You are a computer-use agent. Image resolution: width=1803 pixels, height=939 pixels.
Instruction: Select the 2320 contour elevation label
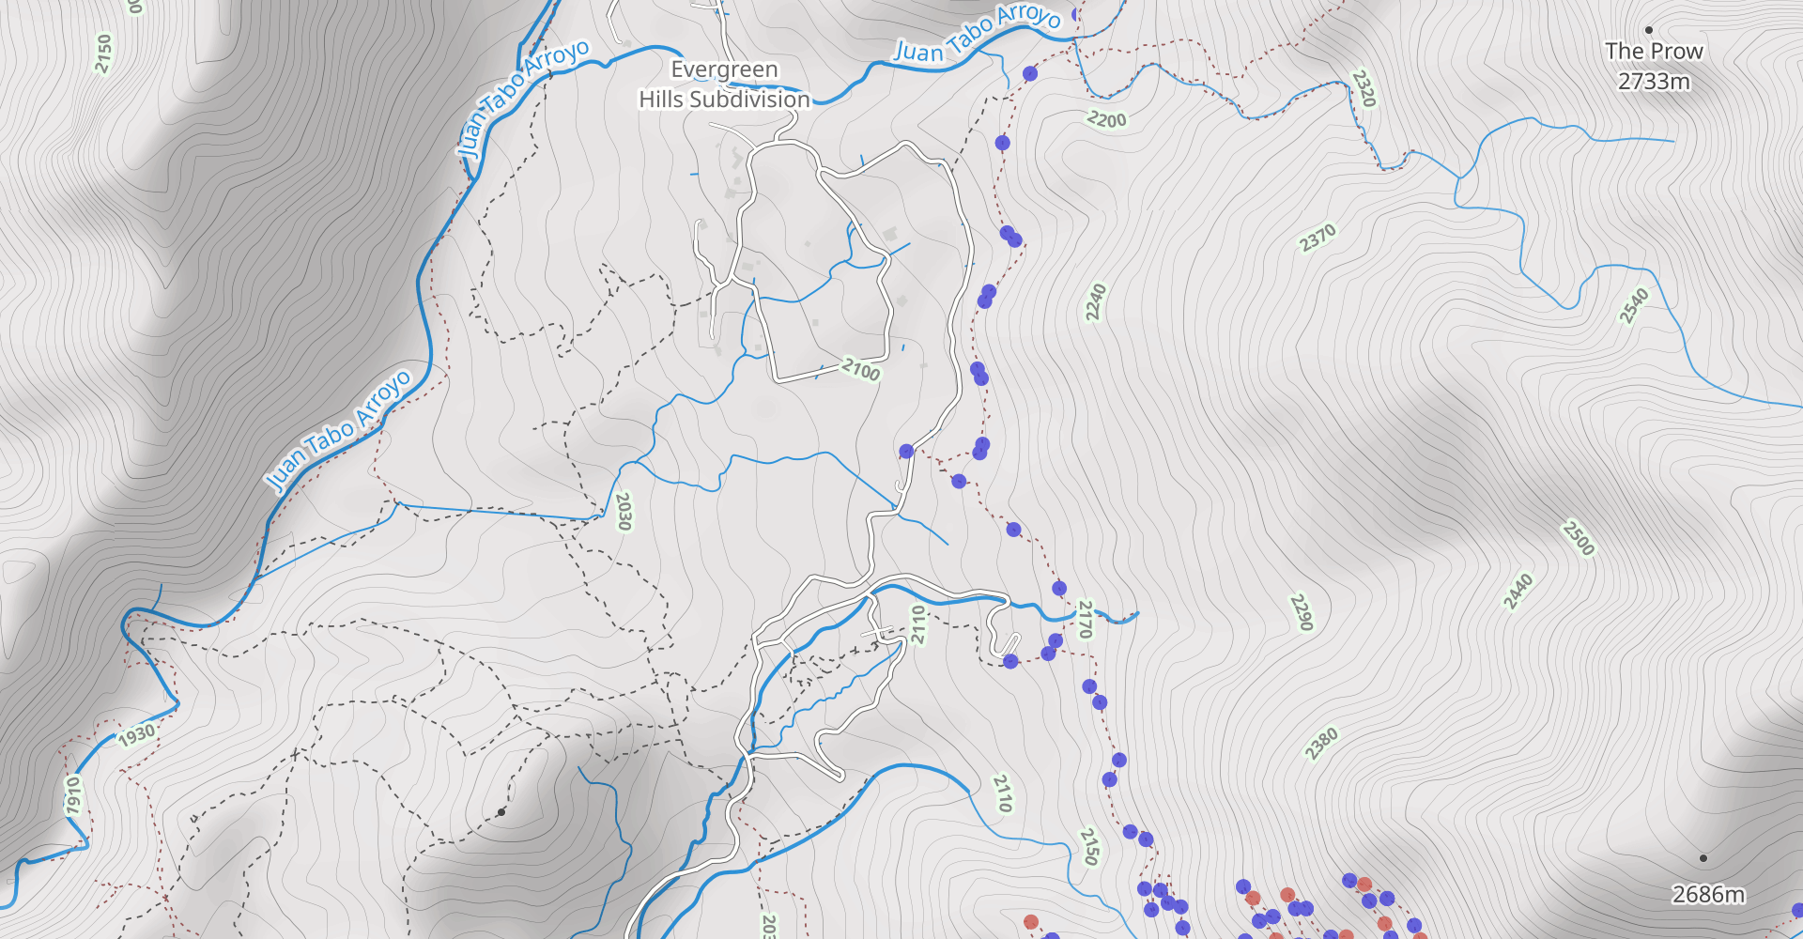(x=1364, y=88)
